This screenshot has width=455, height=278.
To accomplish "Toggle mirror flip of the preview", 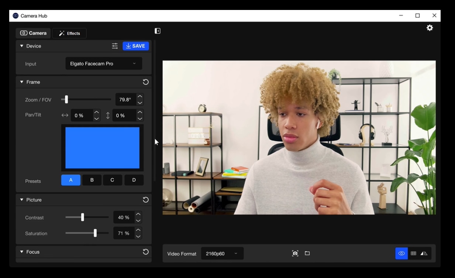I will (424, 253).
